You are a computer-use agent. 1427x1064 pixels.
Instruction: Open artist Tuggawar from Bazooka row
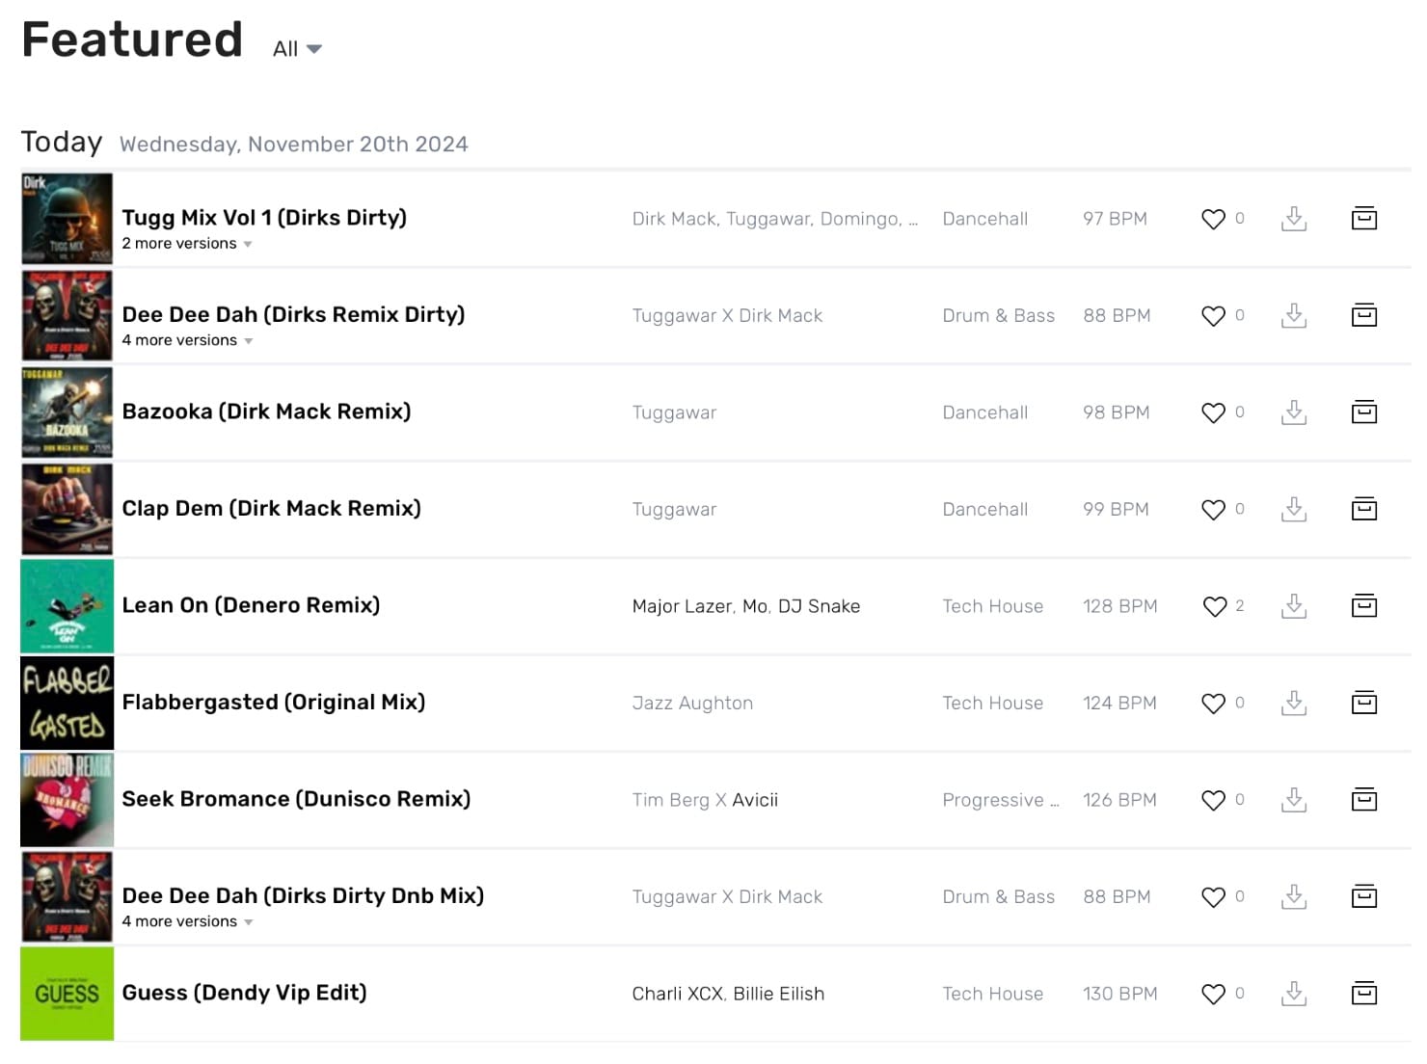pos(674,412)
